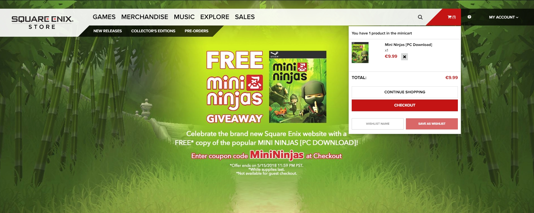Select the Pre-Orders tab
The width and height of the screenshot is (534, 213).
pyautogui.click(x=196, y=31)
